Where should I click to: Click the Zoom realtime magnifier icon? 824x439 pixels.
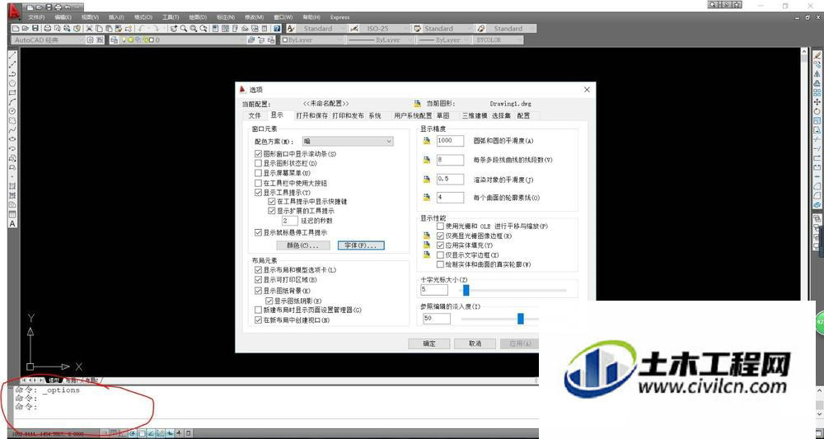[x=184, y=28]
